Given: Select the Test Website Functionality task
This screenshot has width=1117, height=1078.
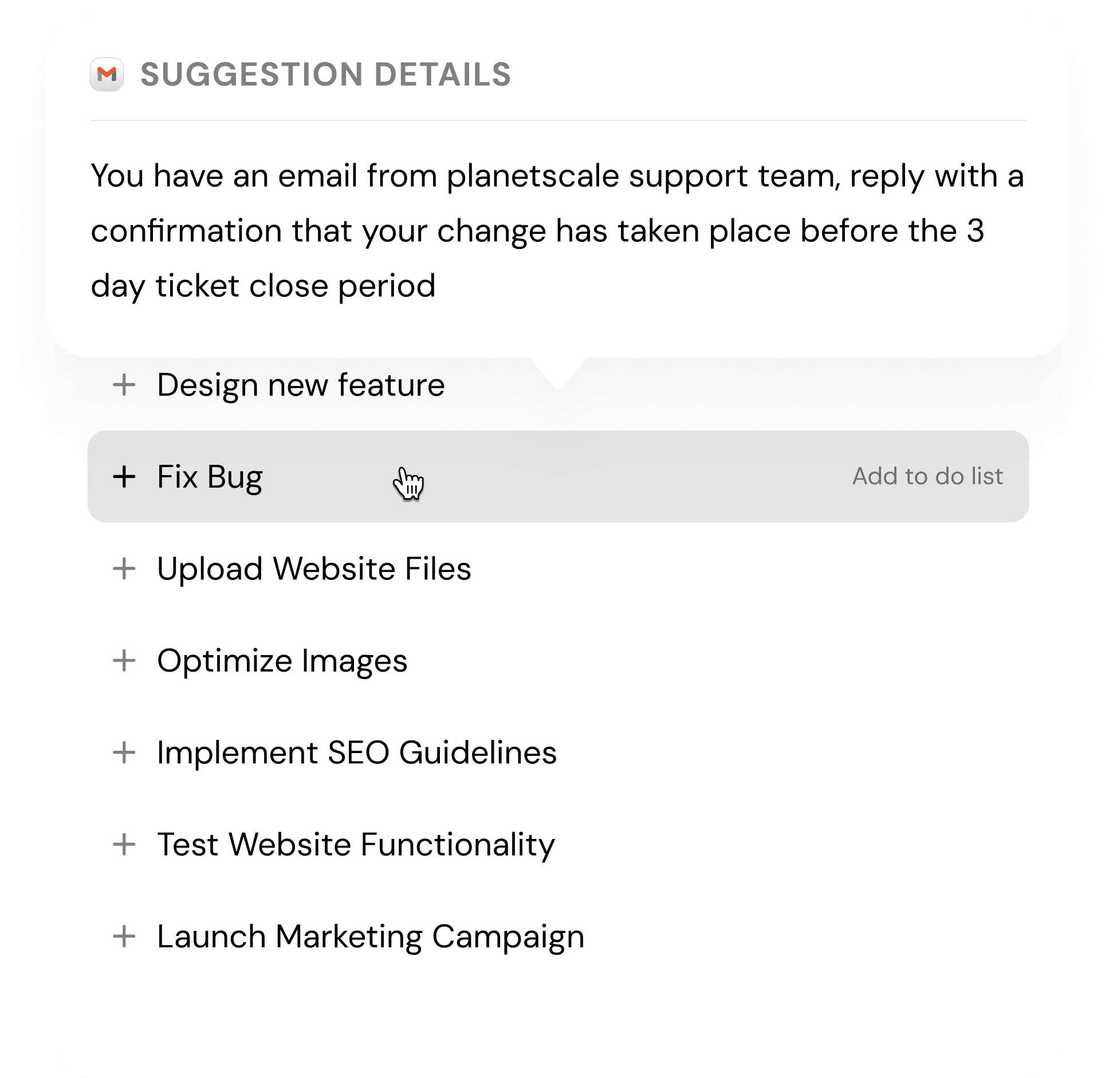Looking at the screenshot, I should click(355, 844).
